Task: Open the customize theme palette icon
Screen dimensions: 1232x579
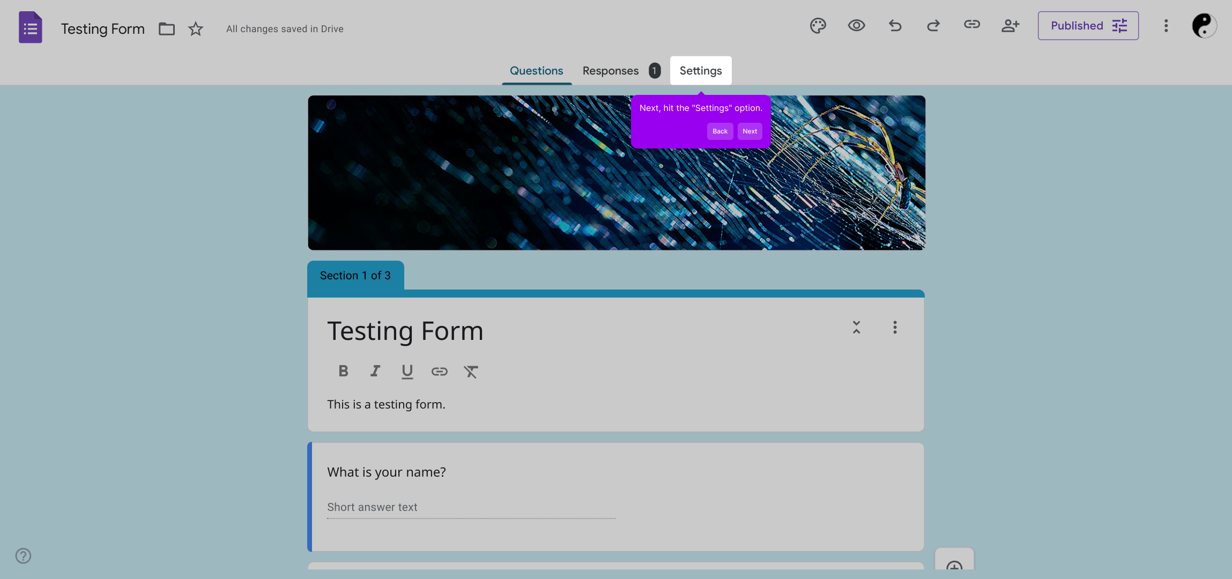Action: [x=818, y=26]
